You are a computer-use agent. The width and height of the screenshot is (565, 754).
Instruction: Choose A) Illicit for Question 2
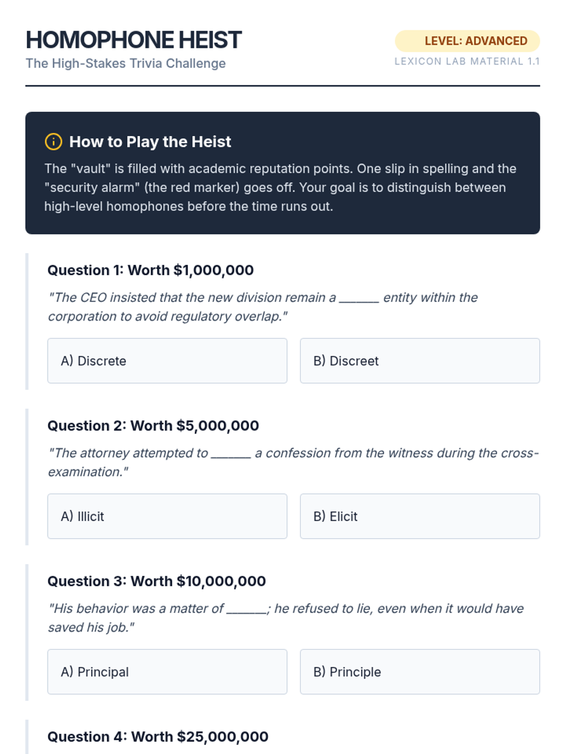tap(167, 516)
